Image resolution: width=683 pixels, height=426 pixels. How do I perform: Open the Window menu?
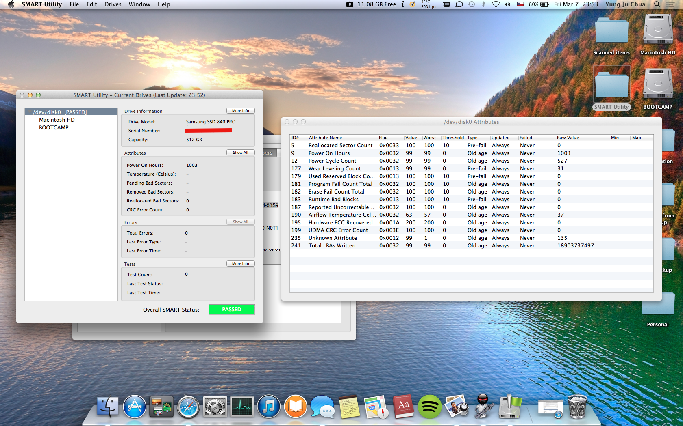click(x=139, y=4)
